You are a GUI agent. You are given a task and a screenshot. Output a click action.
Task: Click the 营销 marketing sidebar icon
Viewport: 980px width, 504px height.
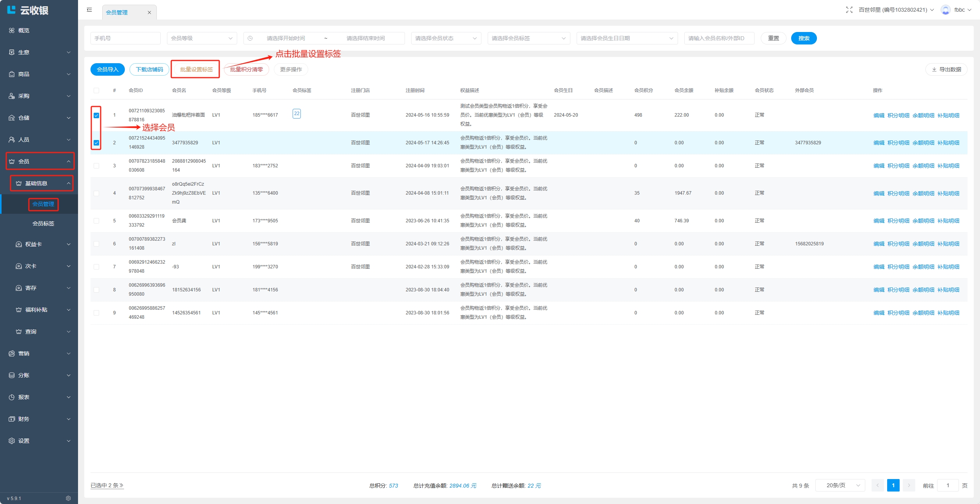coord(12,353)
